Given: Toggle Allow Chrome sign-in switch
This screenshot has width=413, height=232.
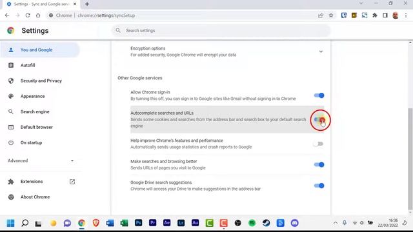Looking at the screenshot, I should point(319,95).
